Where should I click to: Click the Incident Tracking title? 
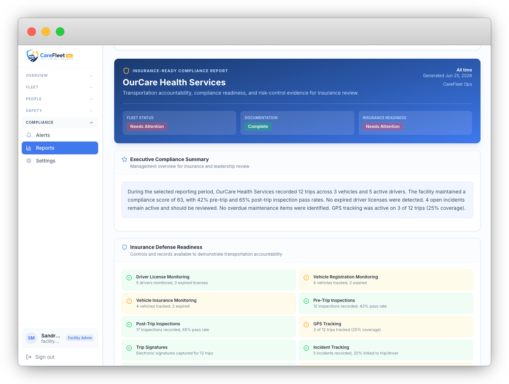click(x=331, y=347)
